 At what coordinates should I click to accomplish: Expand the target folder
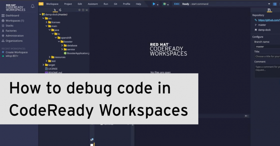[43, 65]
